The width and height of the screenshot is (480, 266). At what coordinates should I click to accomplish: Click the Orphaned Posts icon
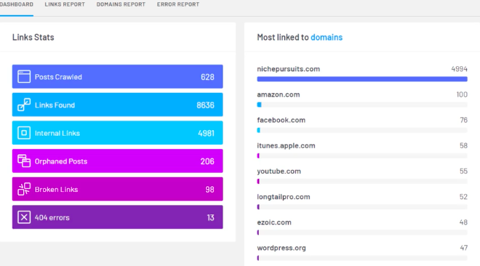tap(24, 161)
